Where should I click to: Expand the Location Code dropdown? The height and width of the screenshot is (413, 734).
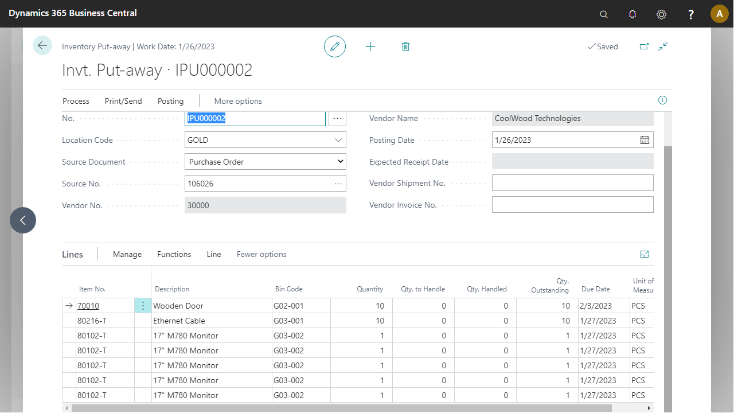(x=338, y=140)
